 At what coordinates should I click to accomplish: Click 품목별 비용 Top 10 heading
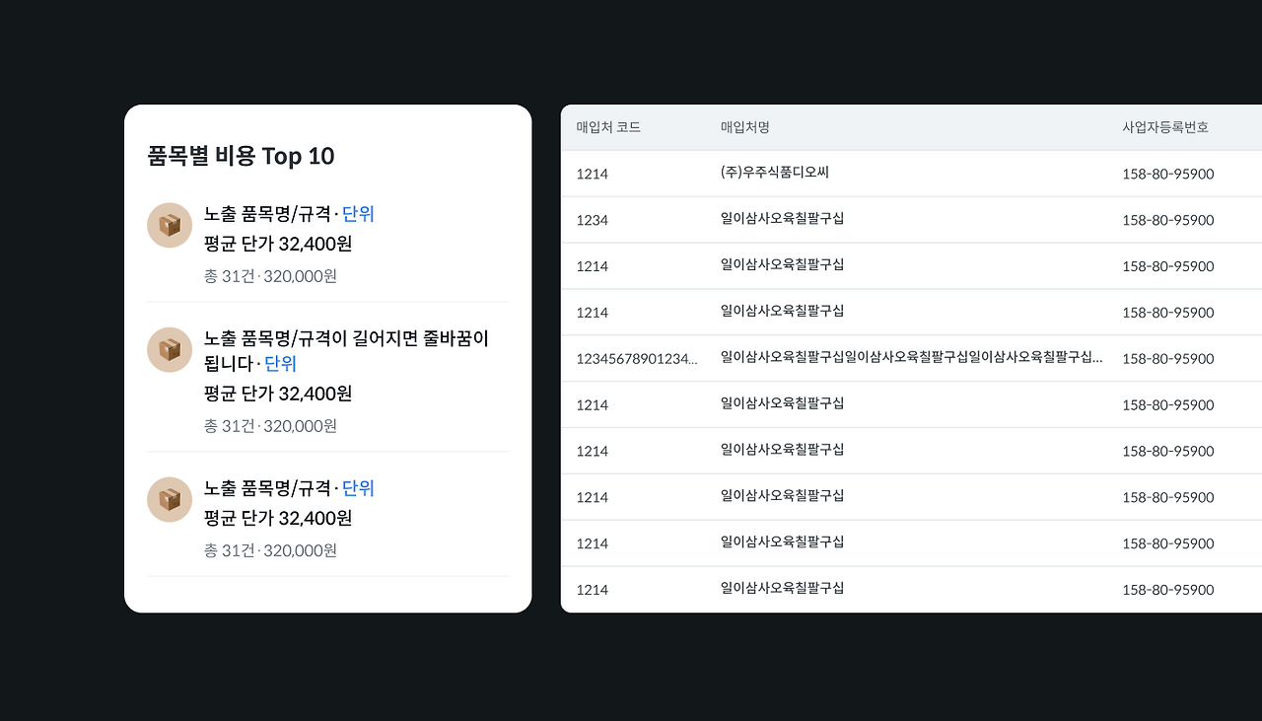pos(241,156)
